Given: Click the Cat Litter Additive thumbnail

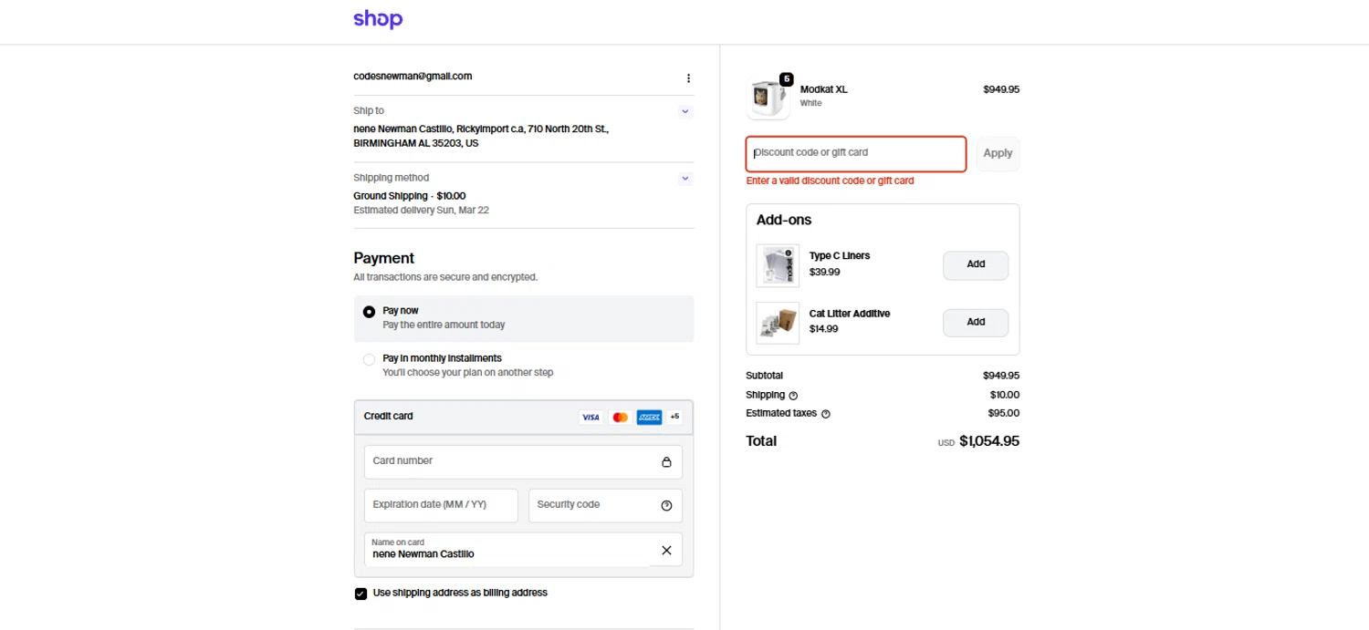Looking at the screenshot, I should point(778,323).
